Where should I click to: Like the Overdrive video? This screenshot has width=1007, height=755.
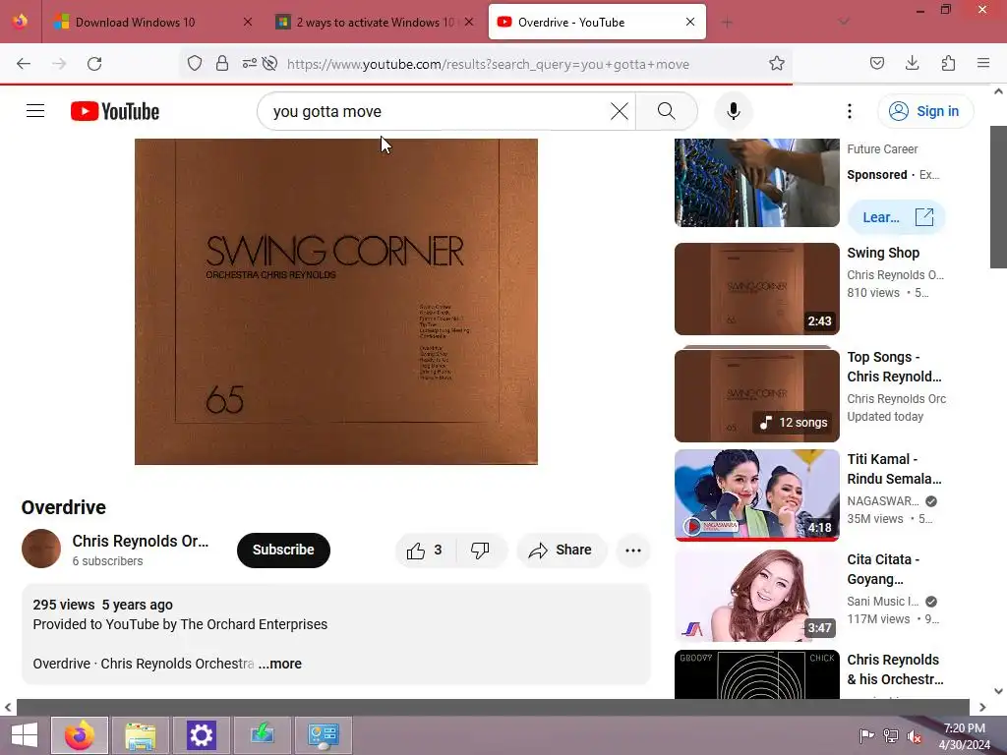[x=425, y=551]
